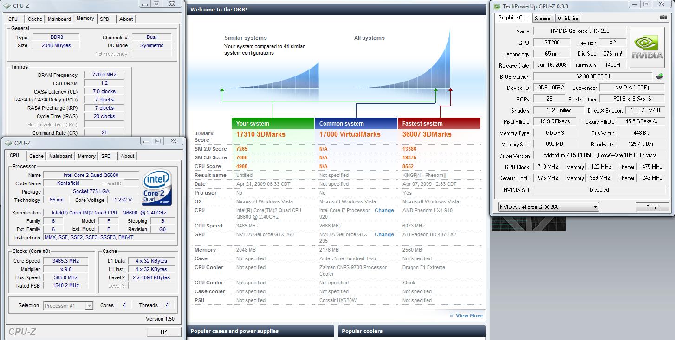
Task: Click GPU-Z title bar app icon
Action: [497, 6]
